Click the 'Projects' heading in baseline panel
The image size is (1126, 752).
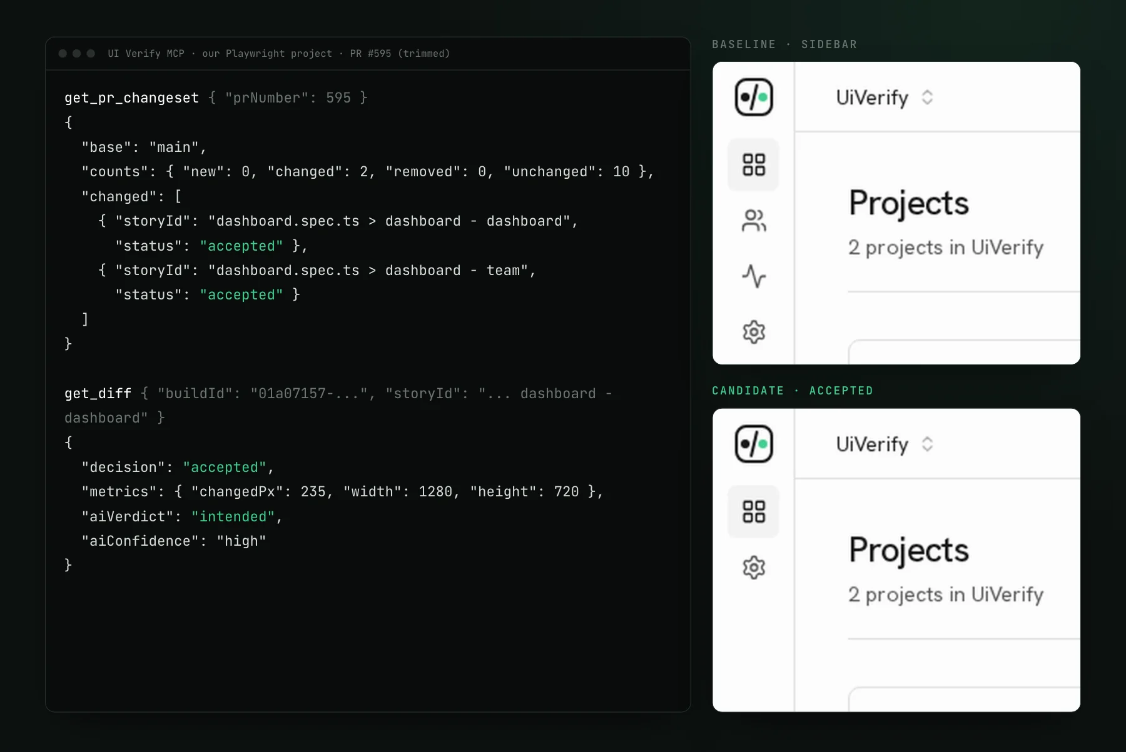[909, 203]
